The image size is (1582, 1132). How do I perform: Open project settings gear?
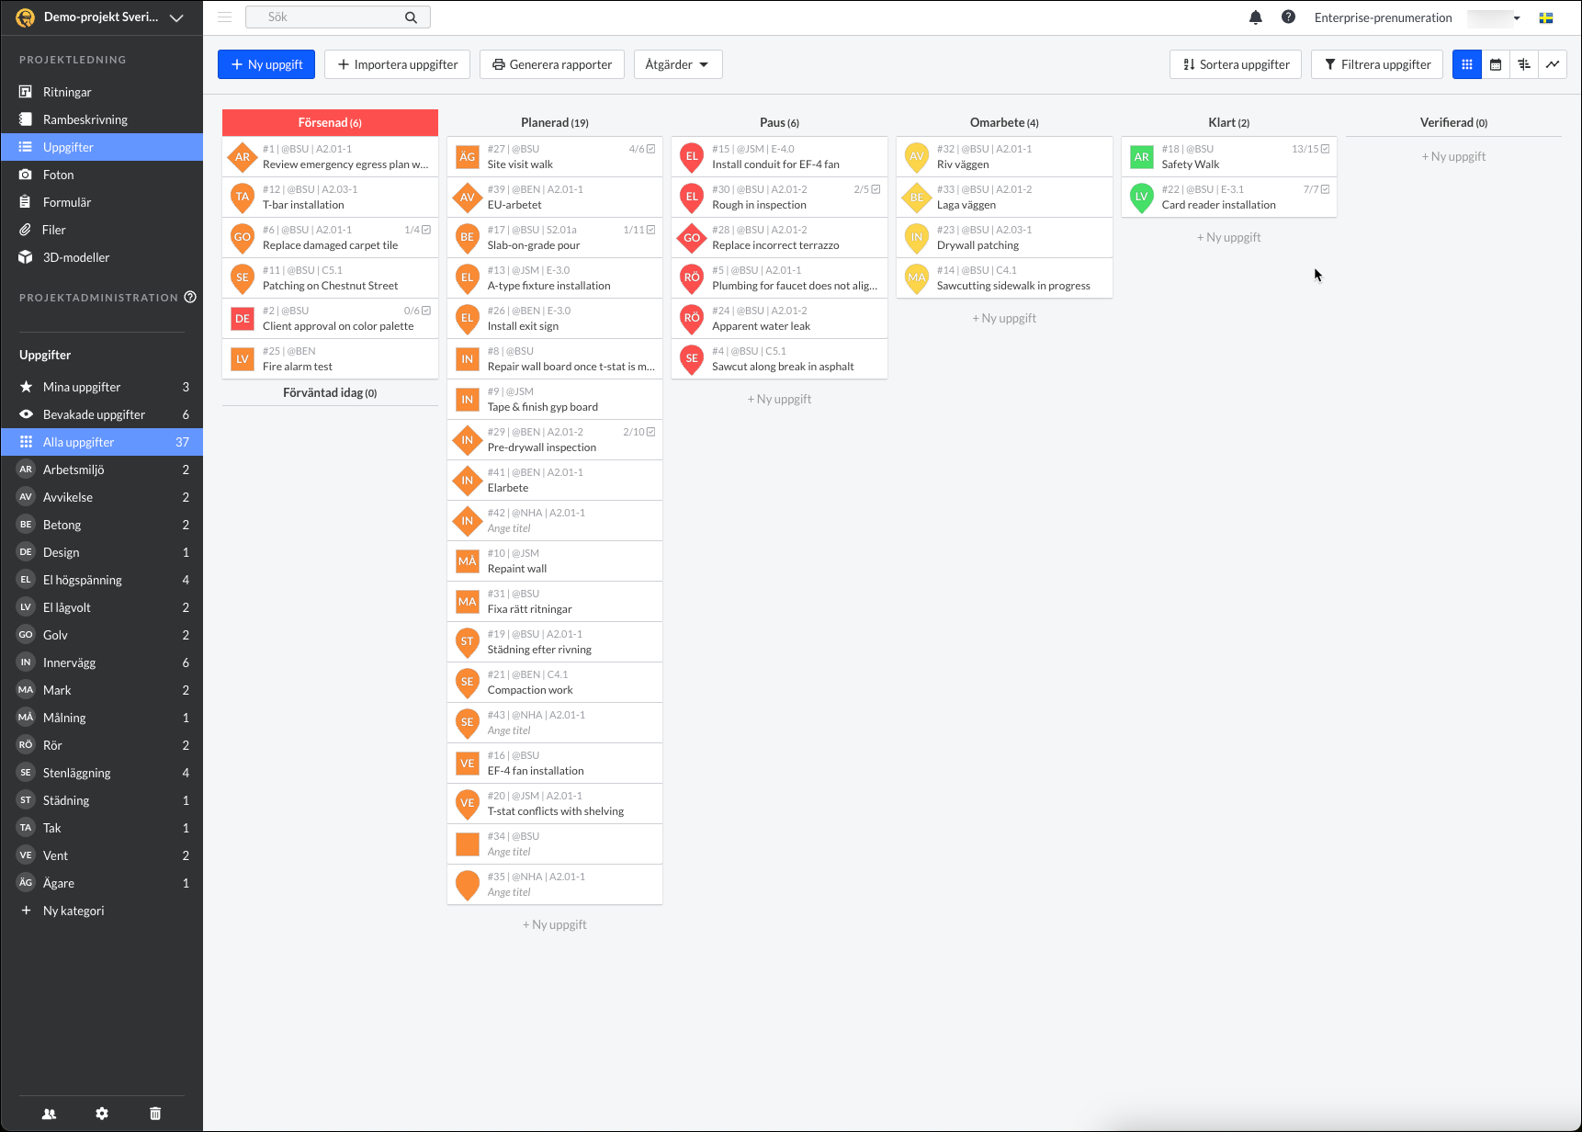click(102, 1114)
